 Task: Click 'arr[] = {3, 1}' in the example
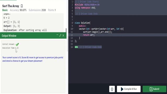[x=12, y=22]
